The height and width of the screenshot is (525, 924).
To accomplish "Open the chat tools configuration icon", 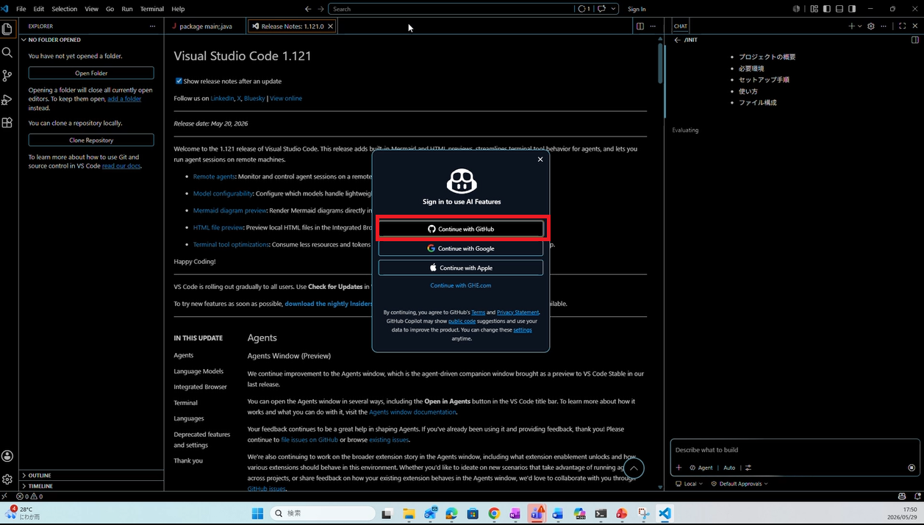I will [748, 468].
